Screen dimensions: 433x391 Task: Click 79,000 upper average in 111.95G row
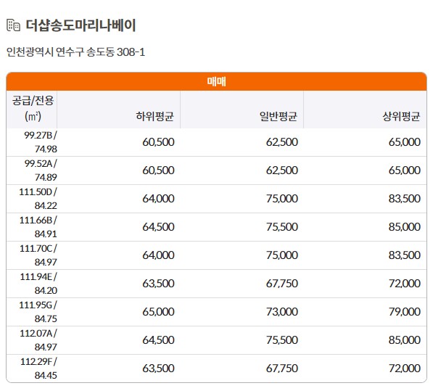tap(405, 312)
